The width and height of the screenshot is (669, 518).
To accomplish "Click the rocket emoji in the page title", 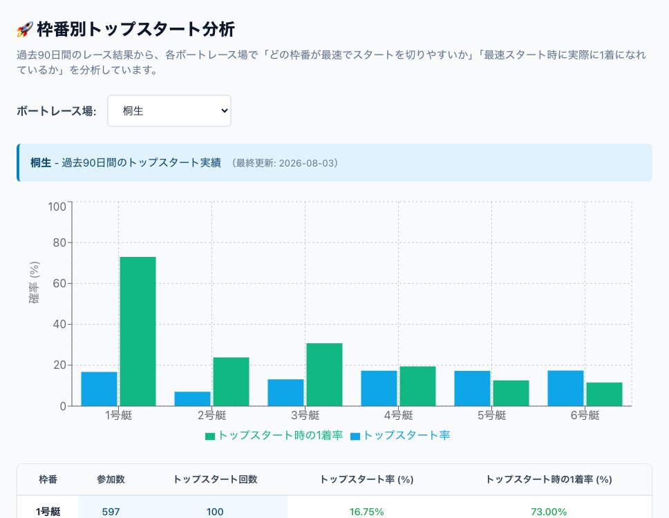I will tap(25, 30).
